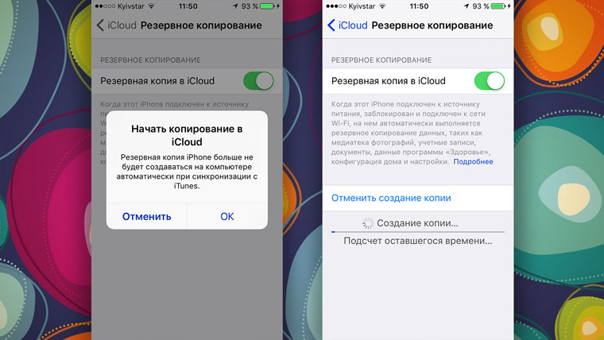Tap OK in the iCloud backup dialog
604x340 pixels.
tap(227, 216)
